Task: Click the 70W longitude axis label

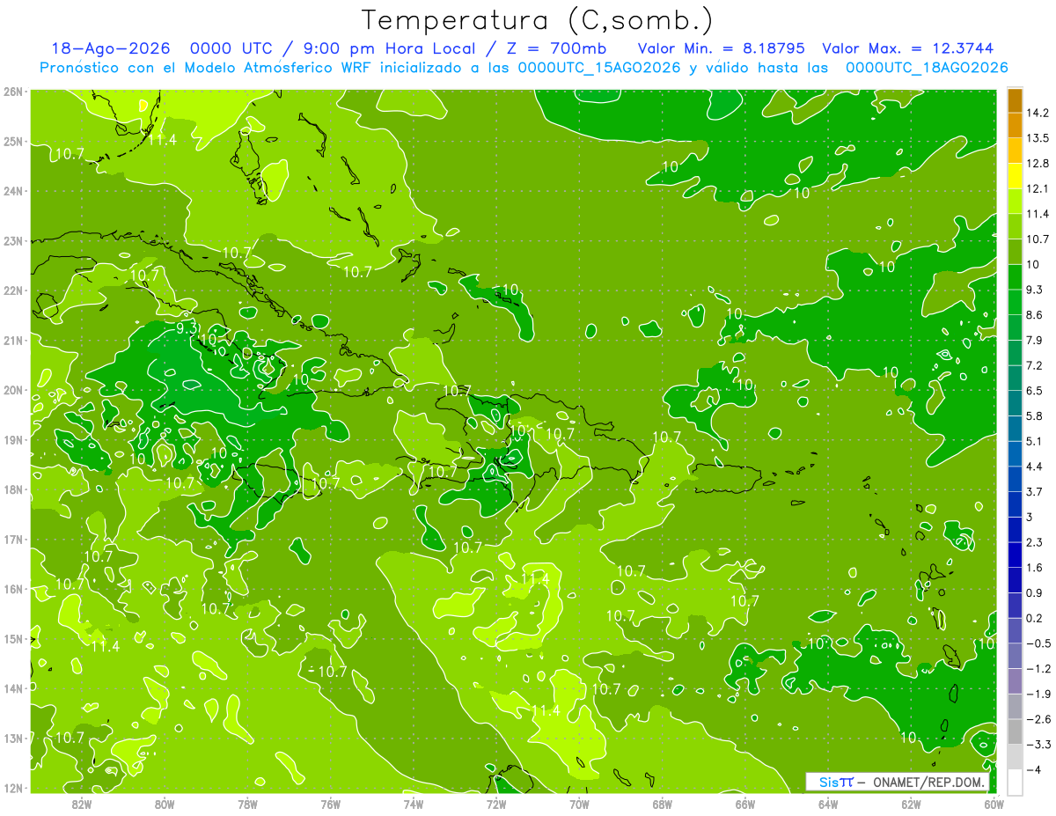Action: pos(579,804)
